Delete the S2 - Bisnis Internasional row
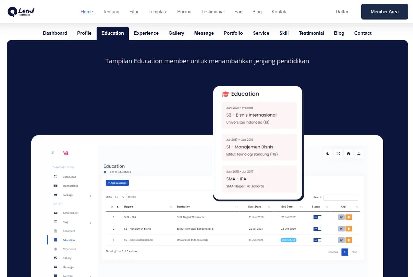This screenshot has width=413, height=277. tap(349, 240)
